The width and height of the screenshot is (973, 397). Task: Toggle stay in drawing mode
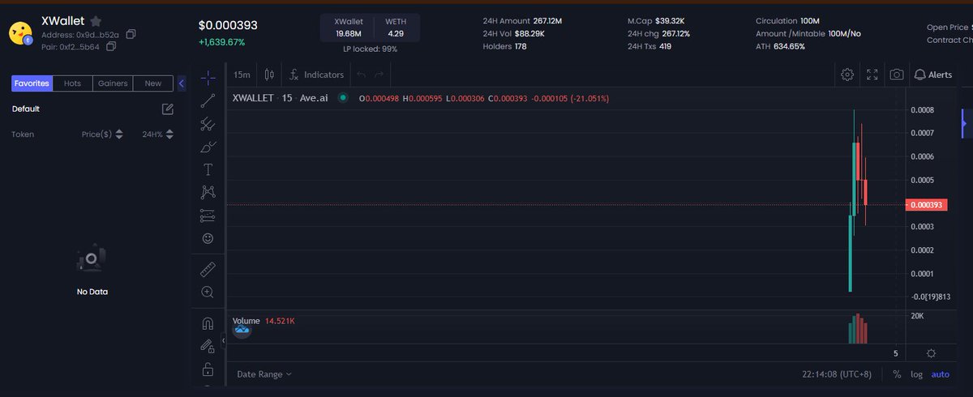(x=208, y=346)
